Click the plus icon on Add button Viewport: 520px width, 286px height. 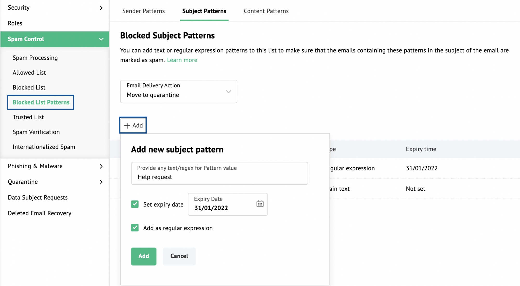(127, 125)
